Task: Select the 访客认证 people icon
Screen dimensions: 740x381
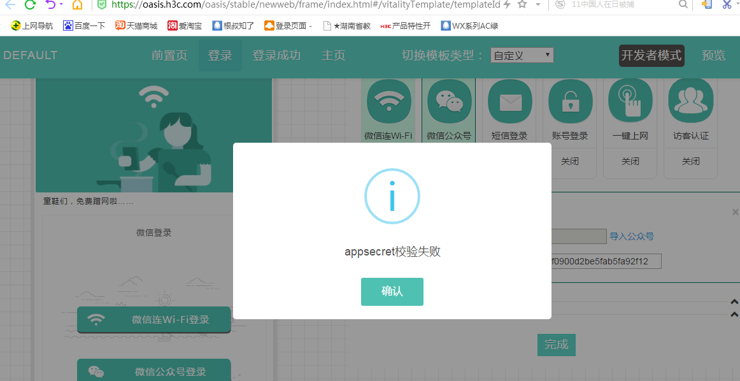Action: [691, 101]
